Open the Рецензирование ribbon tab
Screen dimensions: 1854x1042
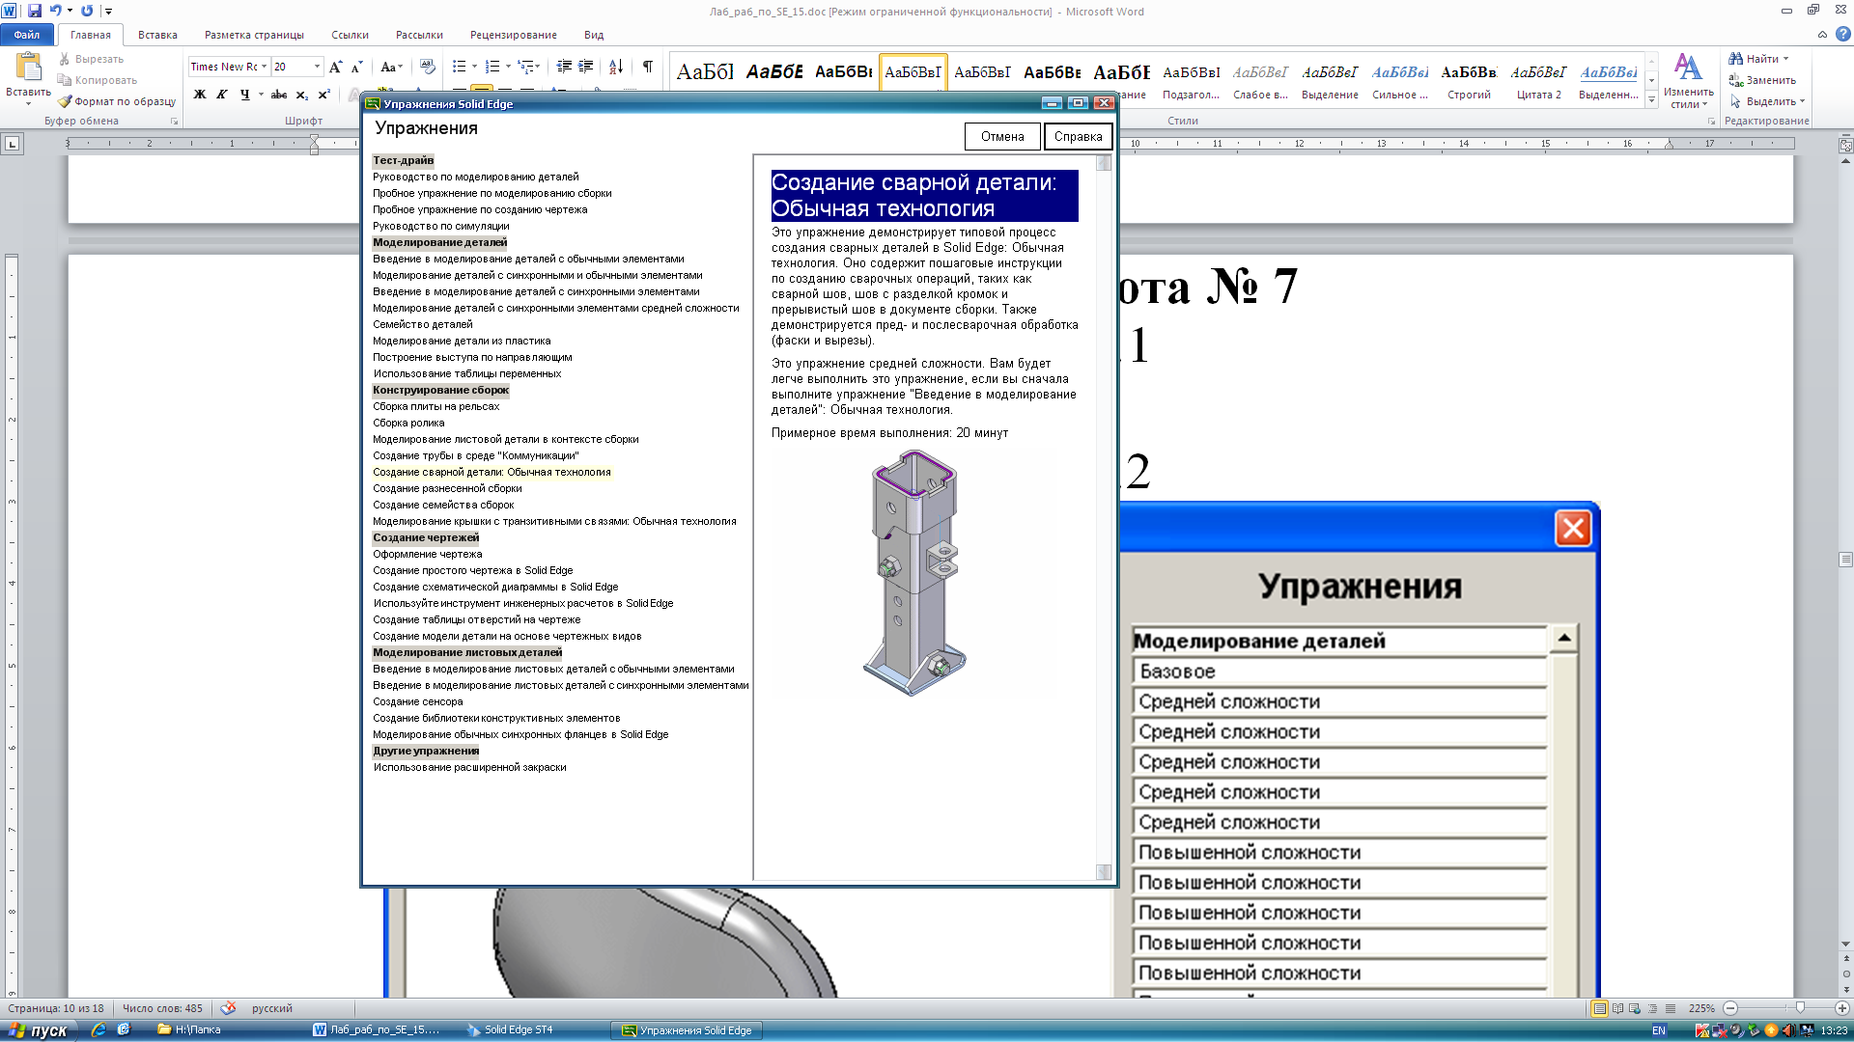tap(513, 35)
